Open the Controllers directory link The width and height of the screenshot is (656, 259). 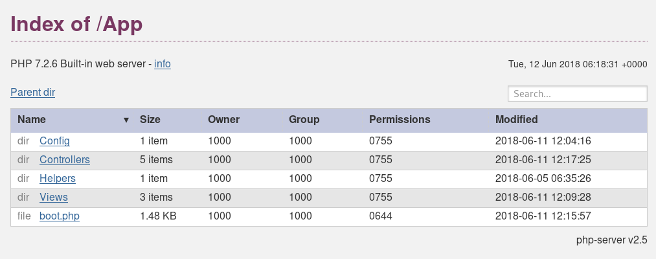coord(64,159)
